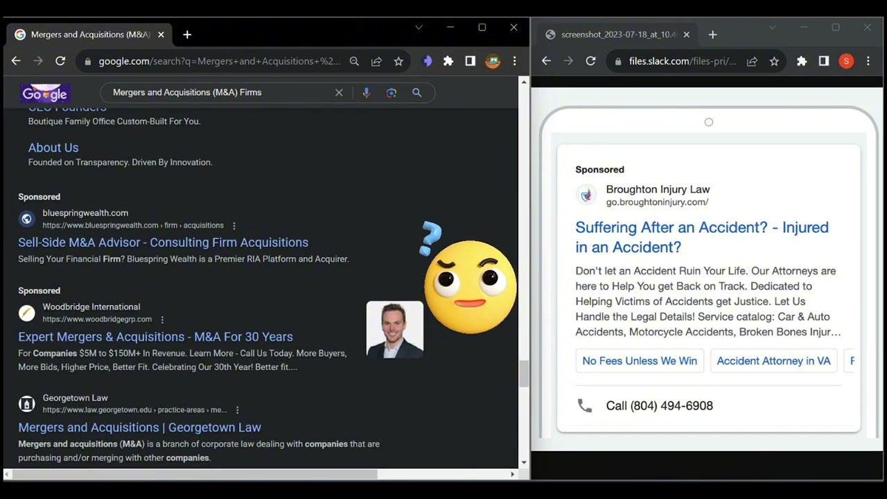887x499 pixels.
Task: Open the S profile avatar in Slack window
Action: [846, 61]
